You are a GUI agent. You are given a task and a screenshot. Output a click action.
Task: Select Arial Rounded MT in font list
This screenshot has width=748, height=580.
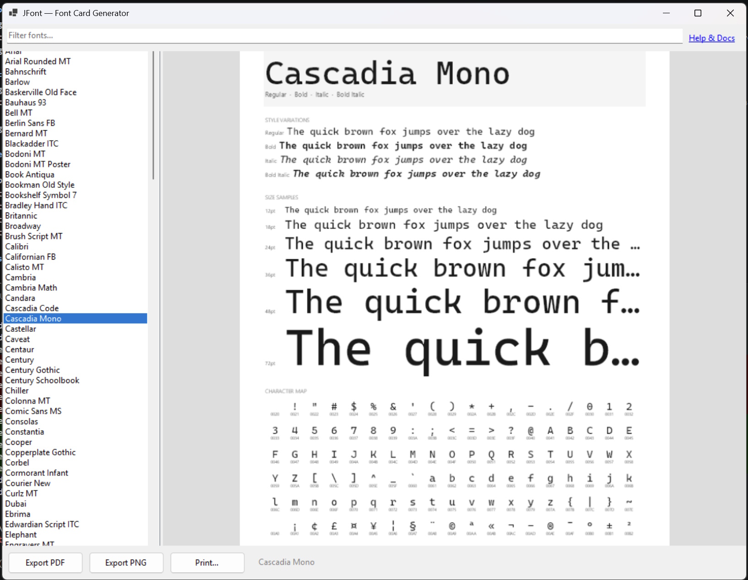coord(75,61)
